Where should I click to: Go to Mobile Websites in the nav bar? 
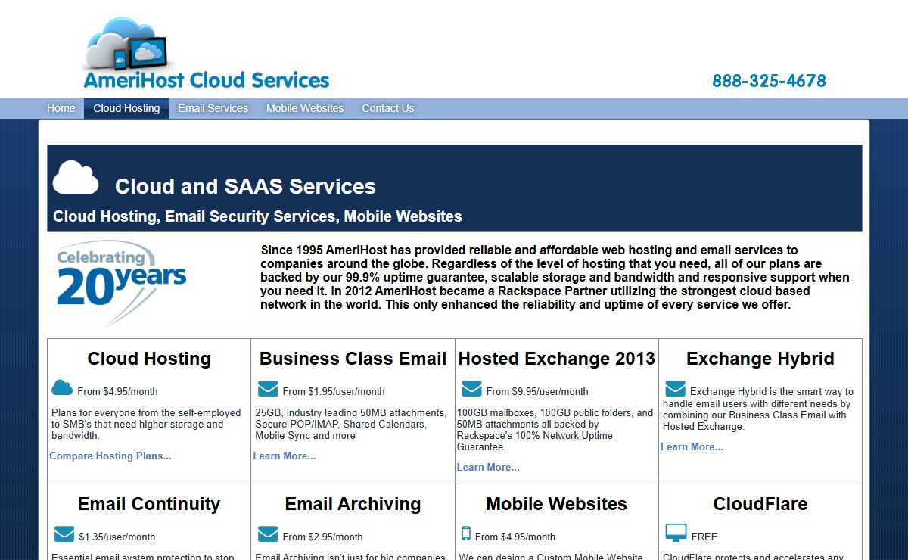[305, 108]
